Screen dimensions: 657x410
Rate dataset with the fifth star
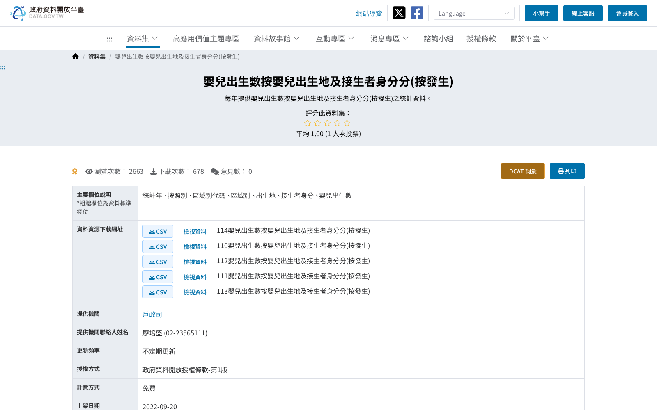coord(347,123)
